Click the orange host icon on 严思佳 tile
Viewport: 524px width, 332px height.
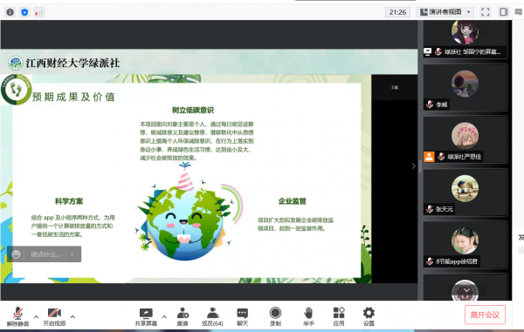pos(429,156)
